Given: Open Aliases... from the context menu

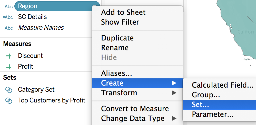Looking at the screenshot, I should [x=116, y=73].
